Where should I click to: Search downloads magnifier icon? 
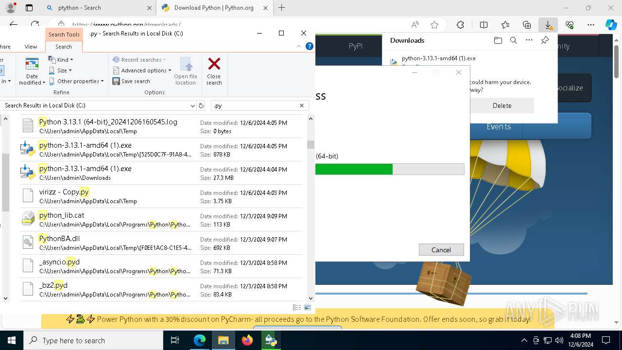tap(514, 40)
